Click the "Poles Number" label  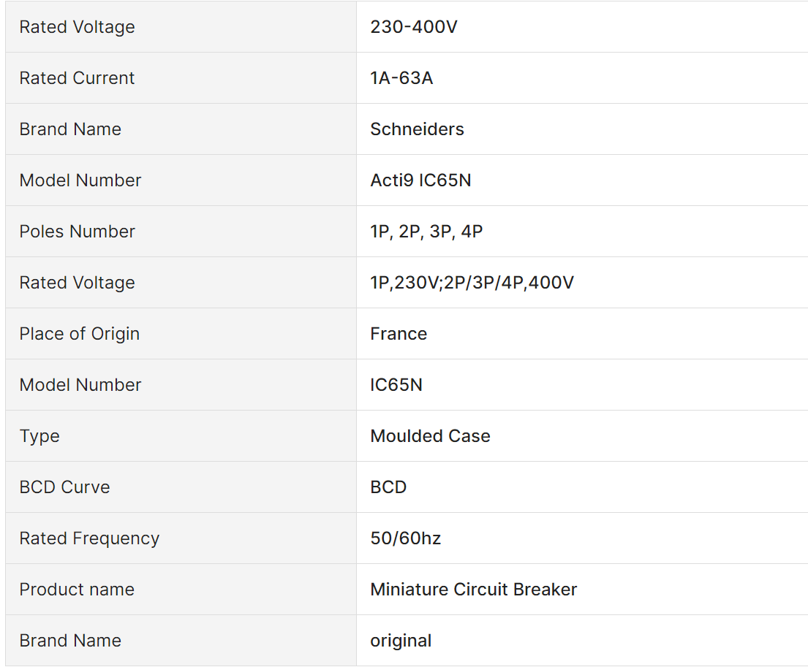pos(77,232)
